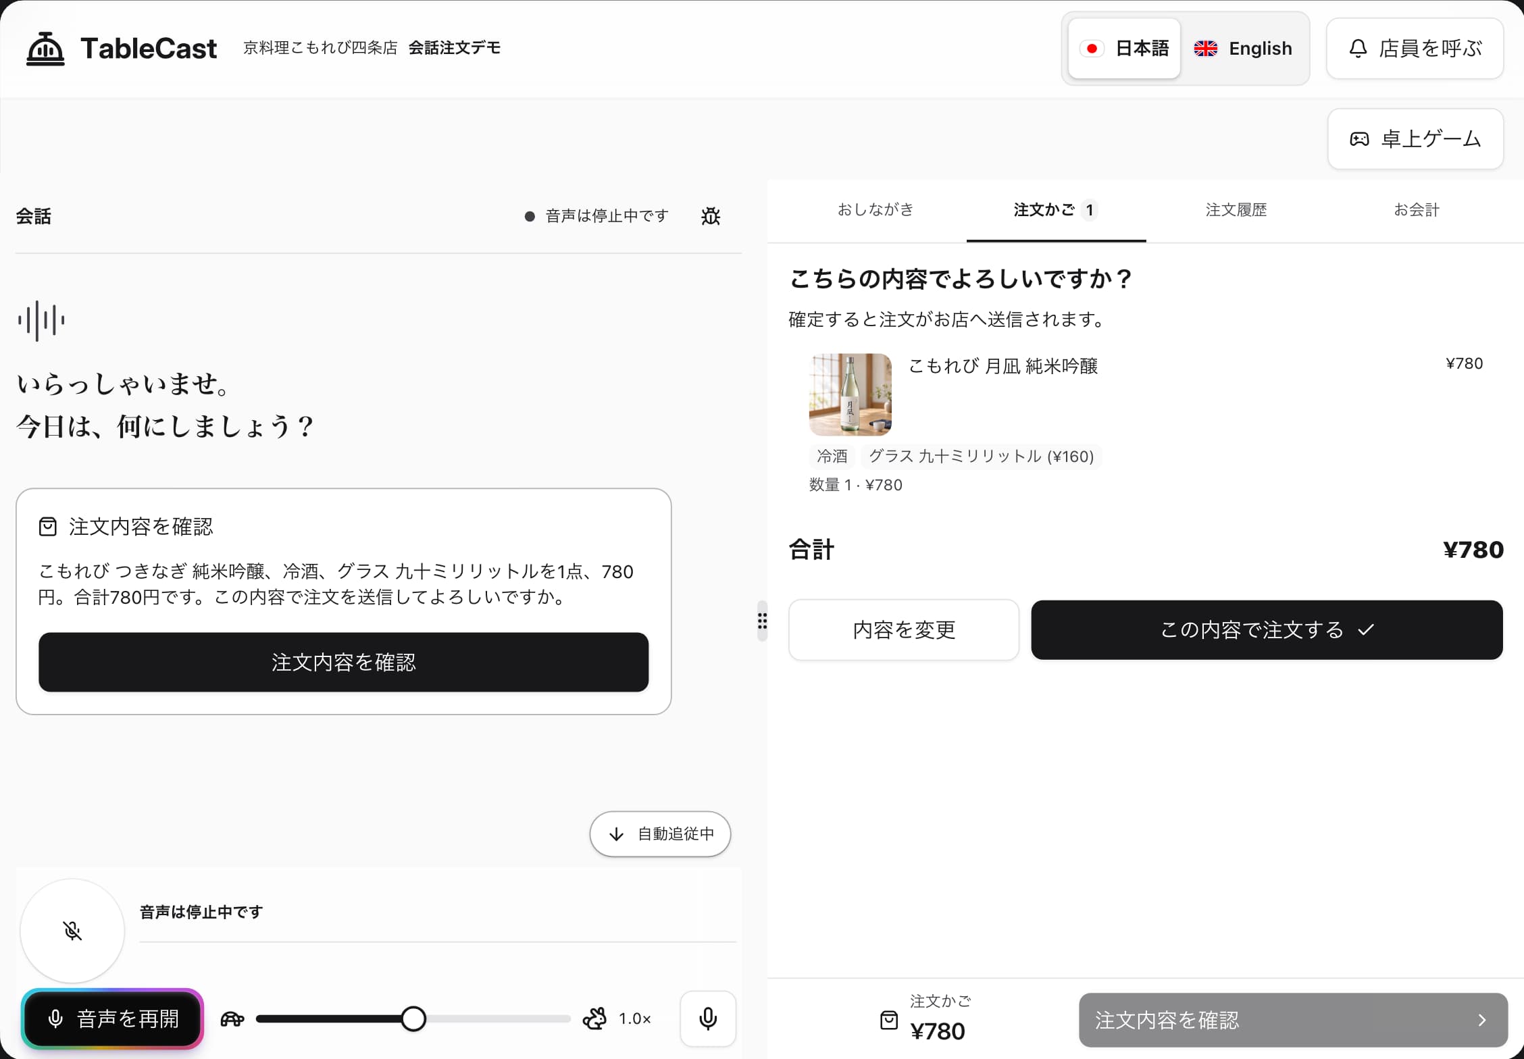Screen dimensions: 1524x1059
Task: Click the rabbit fast-speed icon
Action: tap(594, 1018)
